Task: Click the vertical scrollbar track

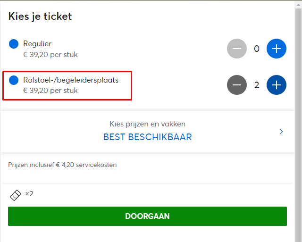Action: [299, 125]
